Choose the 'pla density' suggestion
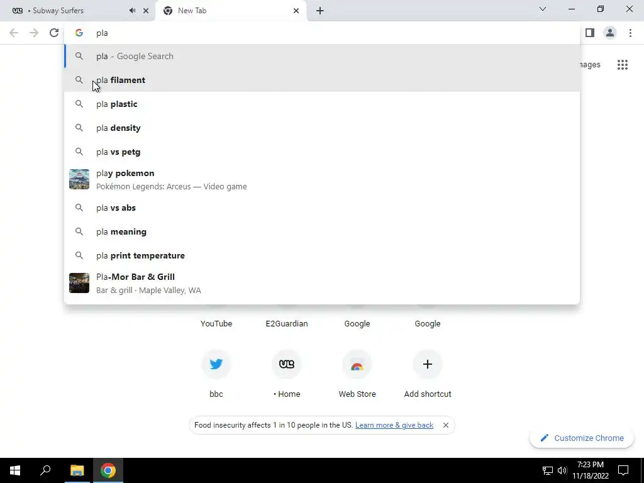 click(x=322, y=128)
